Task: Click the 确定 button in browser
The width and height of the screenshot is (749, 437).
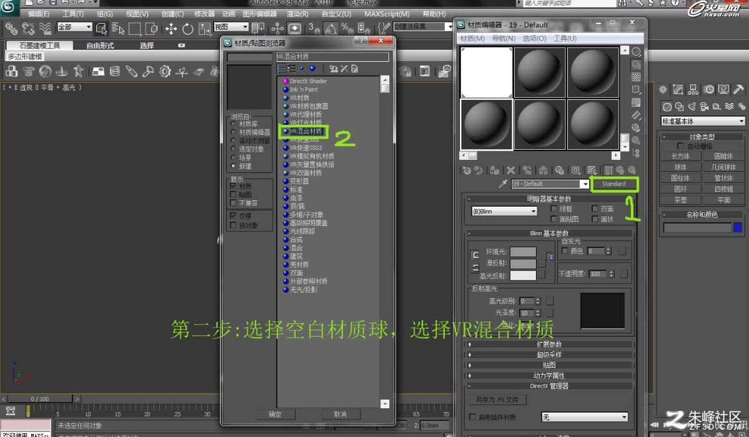Action: 275,414
